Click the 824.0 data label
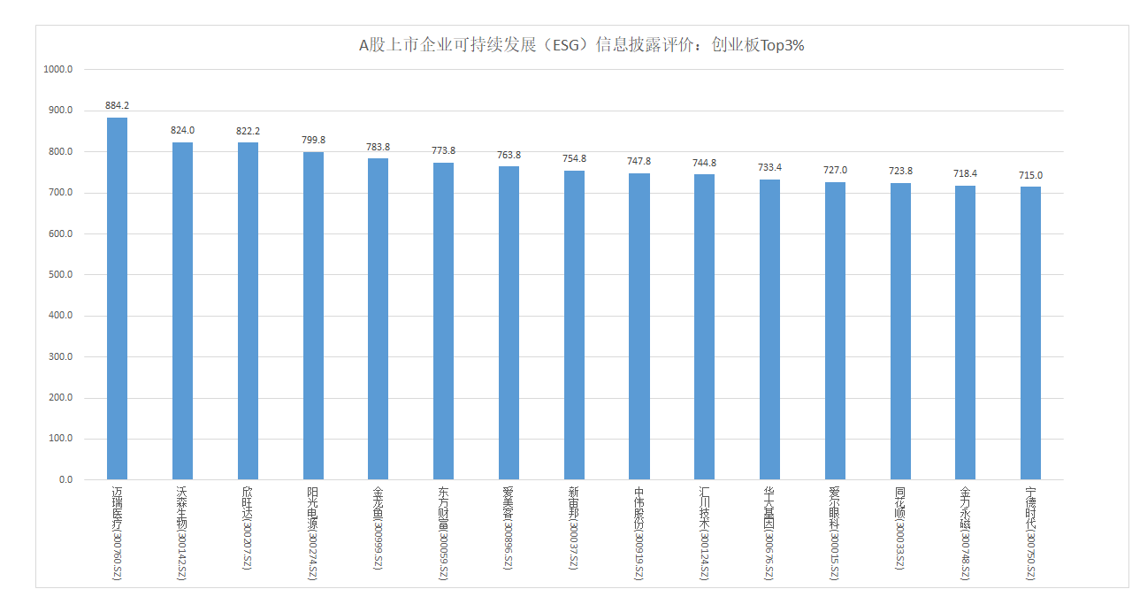Screen dimensions: 1132x589 (x=183, y=130)
